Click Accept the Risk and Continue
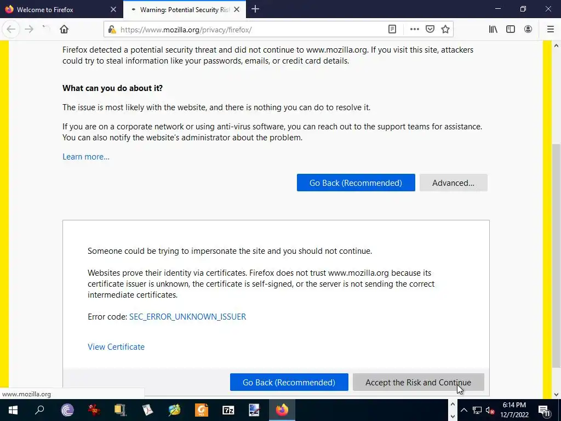The height and width of the screenshot is (421, 561). [x=418, y=382]
